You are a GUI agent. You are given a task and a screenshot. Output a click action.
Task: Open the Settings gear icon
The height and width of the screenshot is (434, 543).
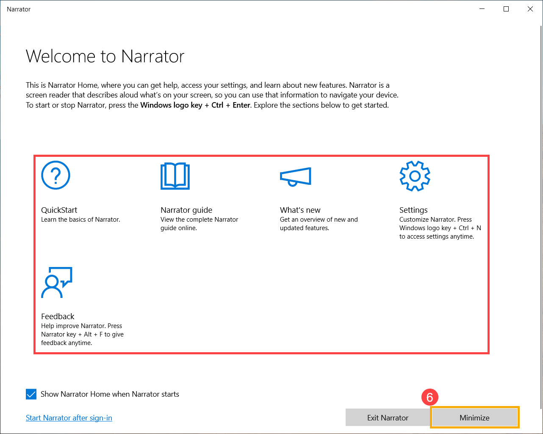415,176
